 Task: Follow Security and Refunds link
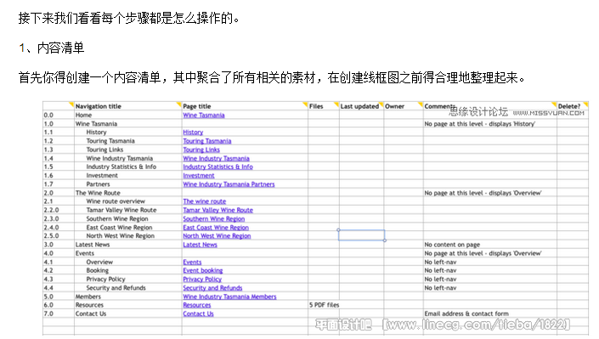click(x=212, y=288)
